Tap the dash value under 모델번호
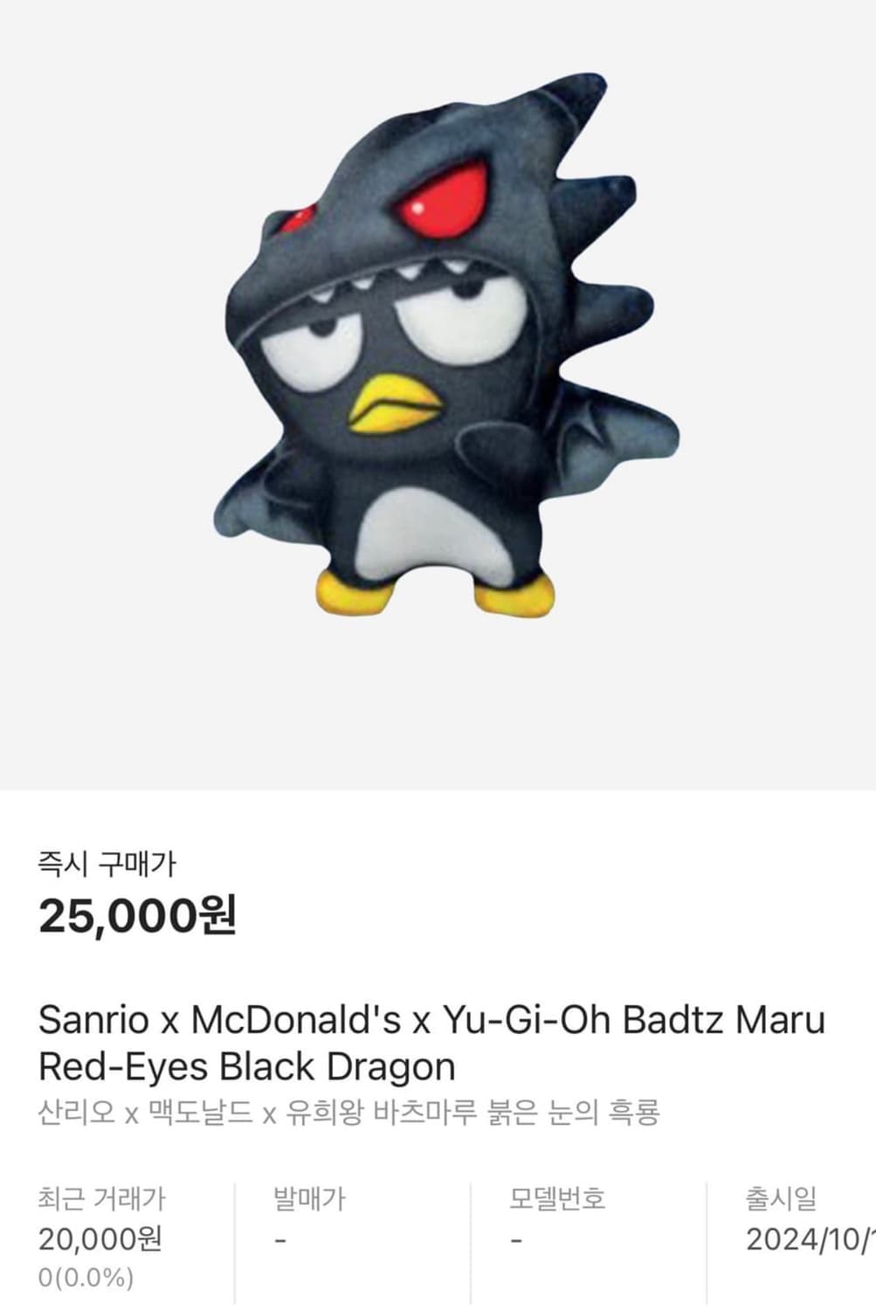 [516, 1239]
